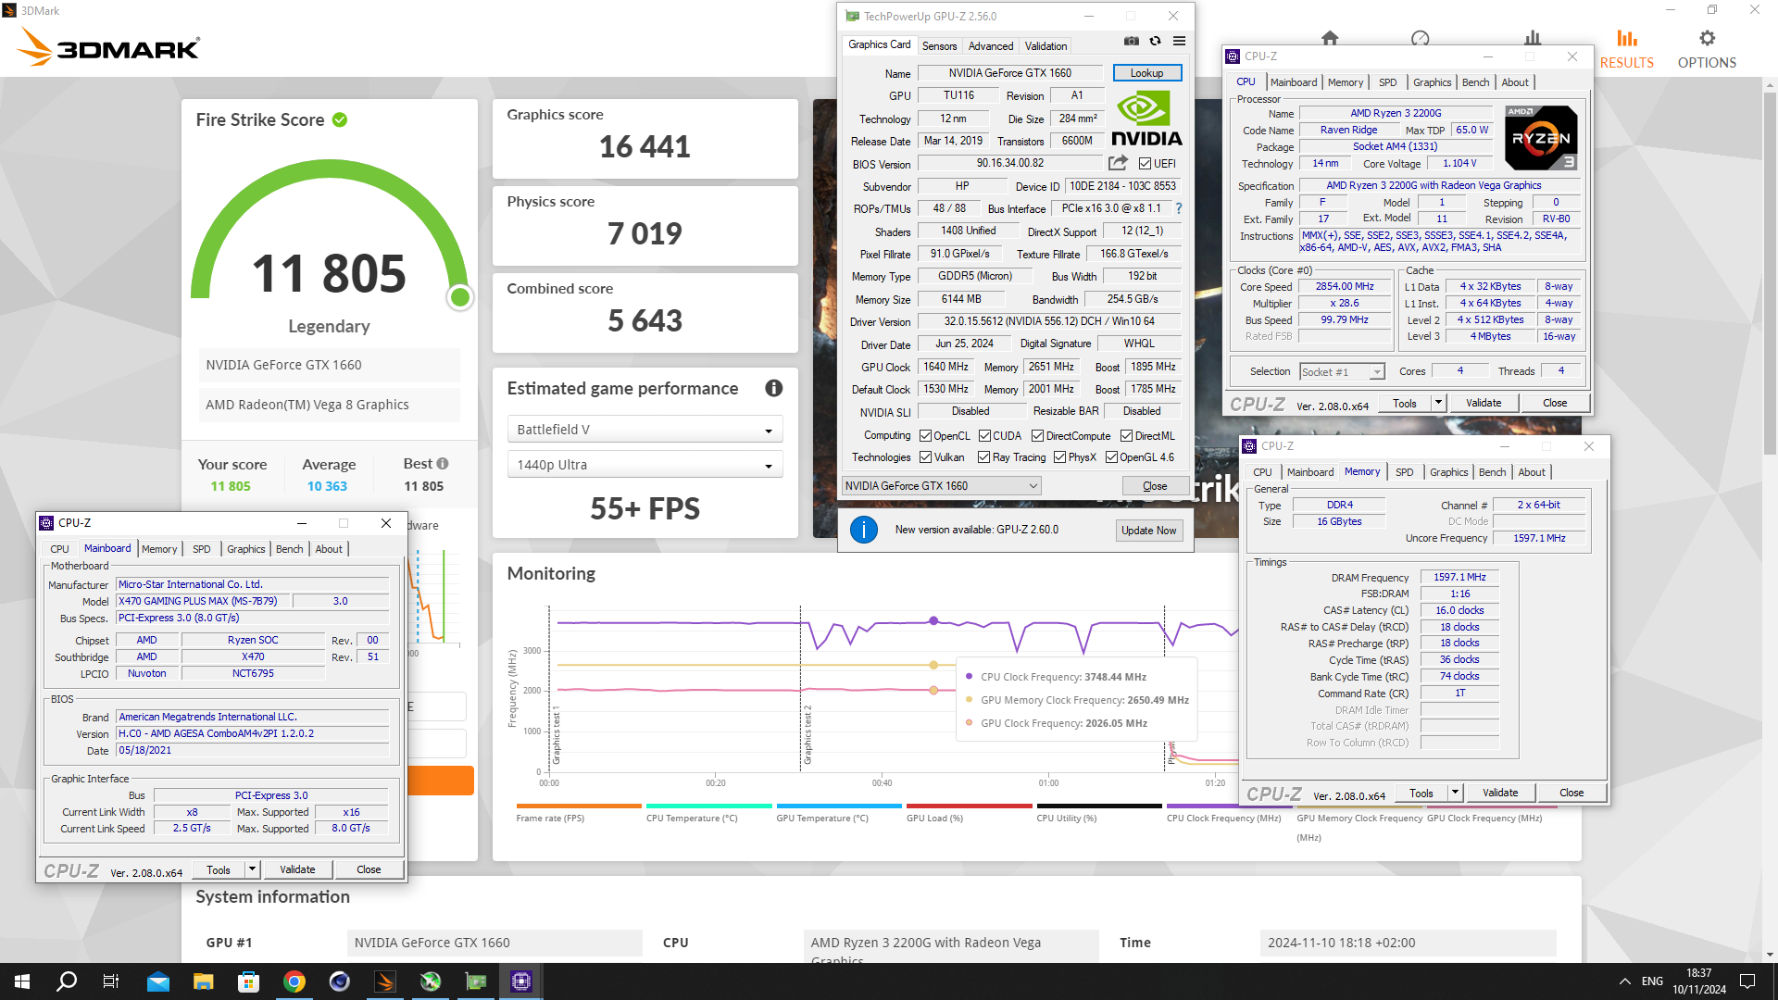Show hidden system tray icons chevron
Viewport: 1778px width, 1000px height.
pos(1625,981)
